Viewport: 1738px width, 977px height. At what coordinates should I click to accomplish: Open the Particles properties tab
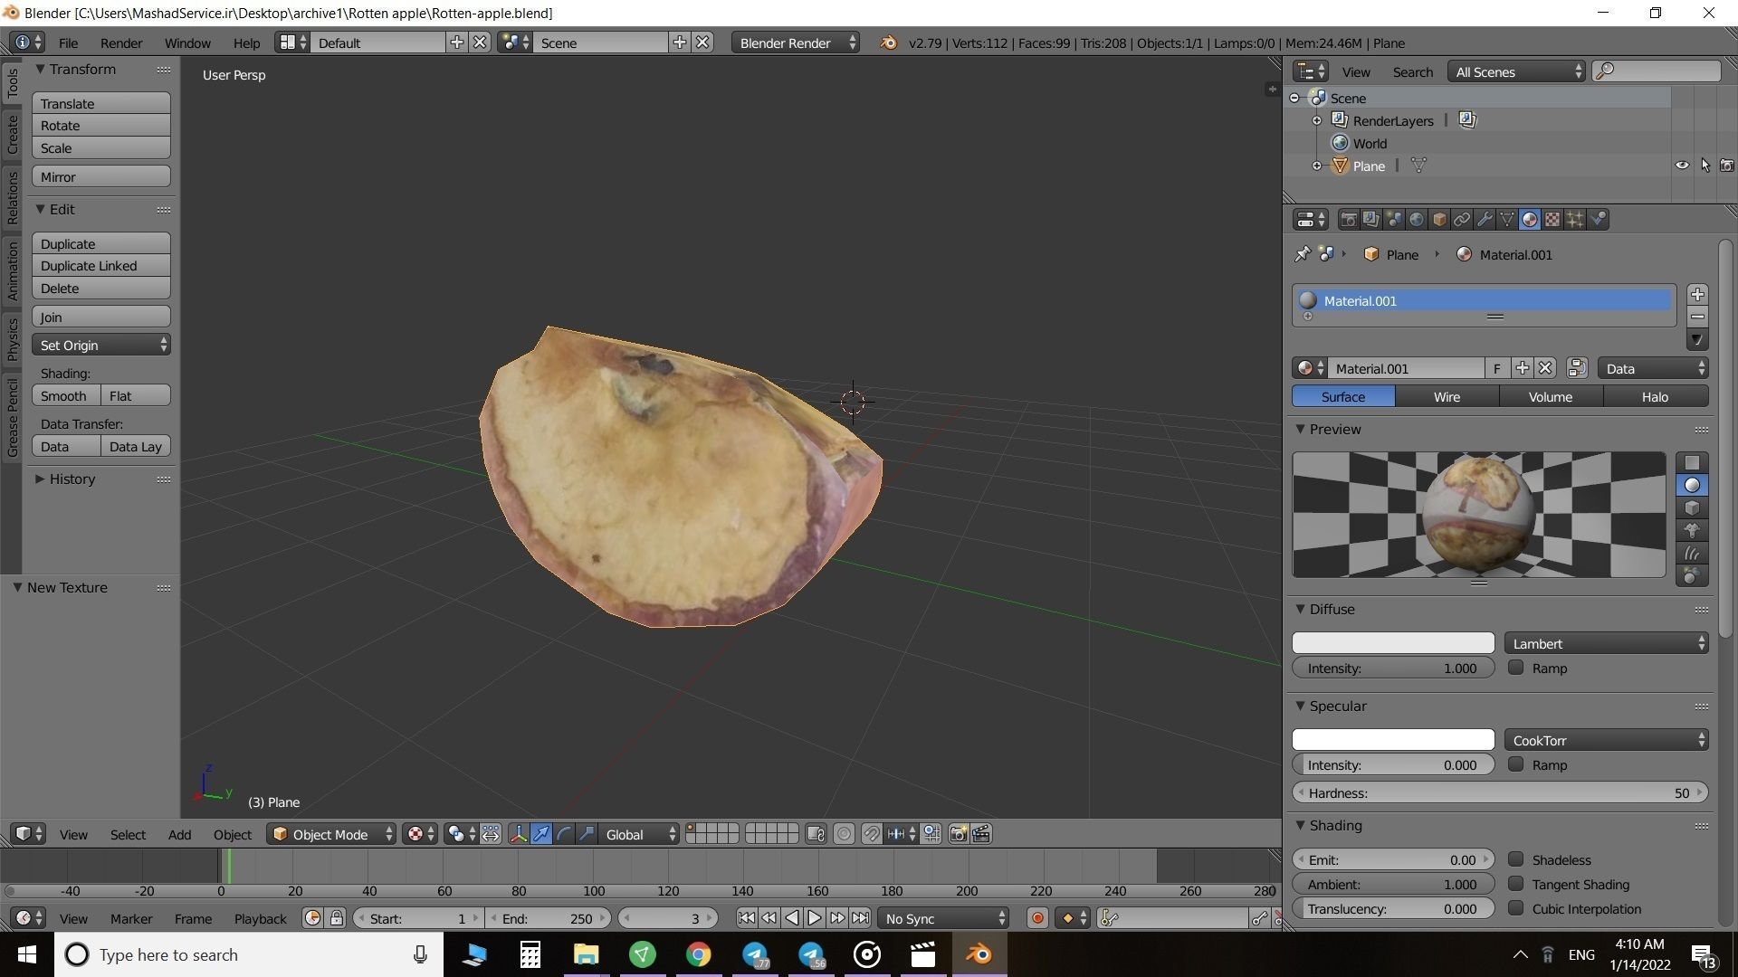pos(1575,220)
